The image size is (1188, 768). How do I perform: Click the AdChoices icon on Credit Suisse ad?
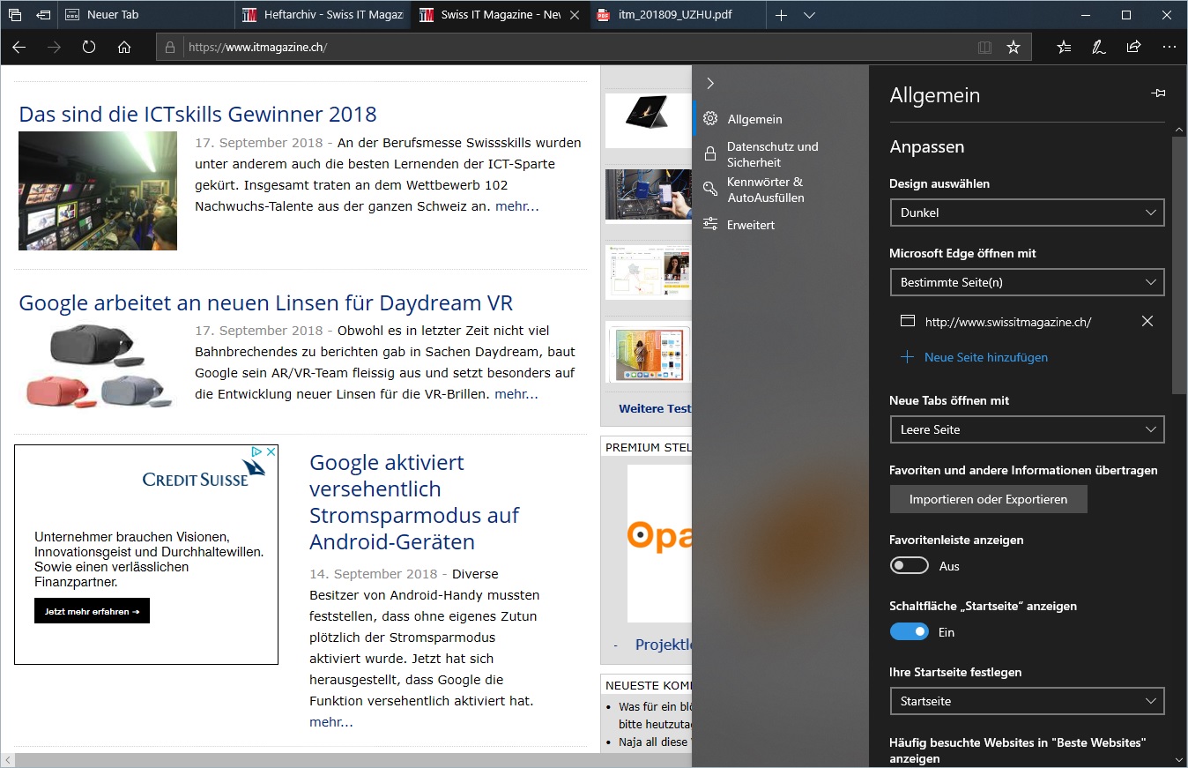pos(256,451)
